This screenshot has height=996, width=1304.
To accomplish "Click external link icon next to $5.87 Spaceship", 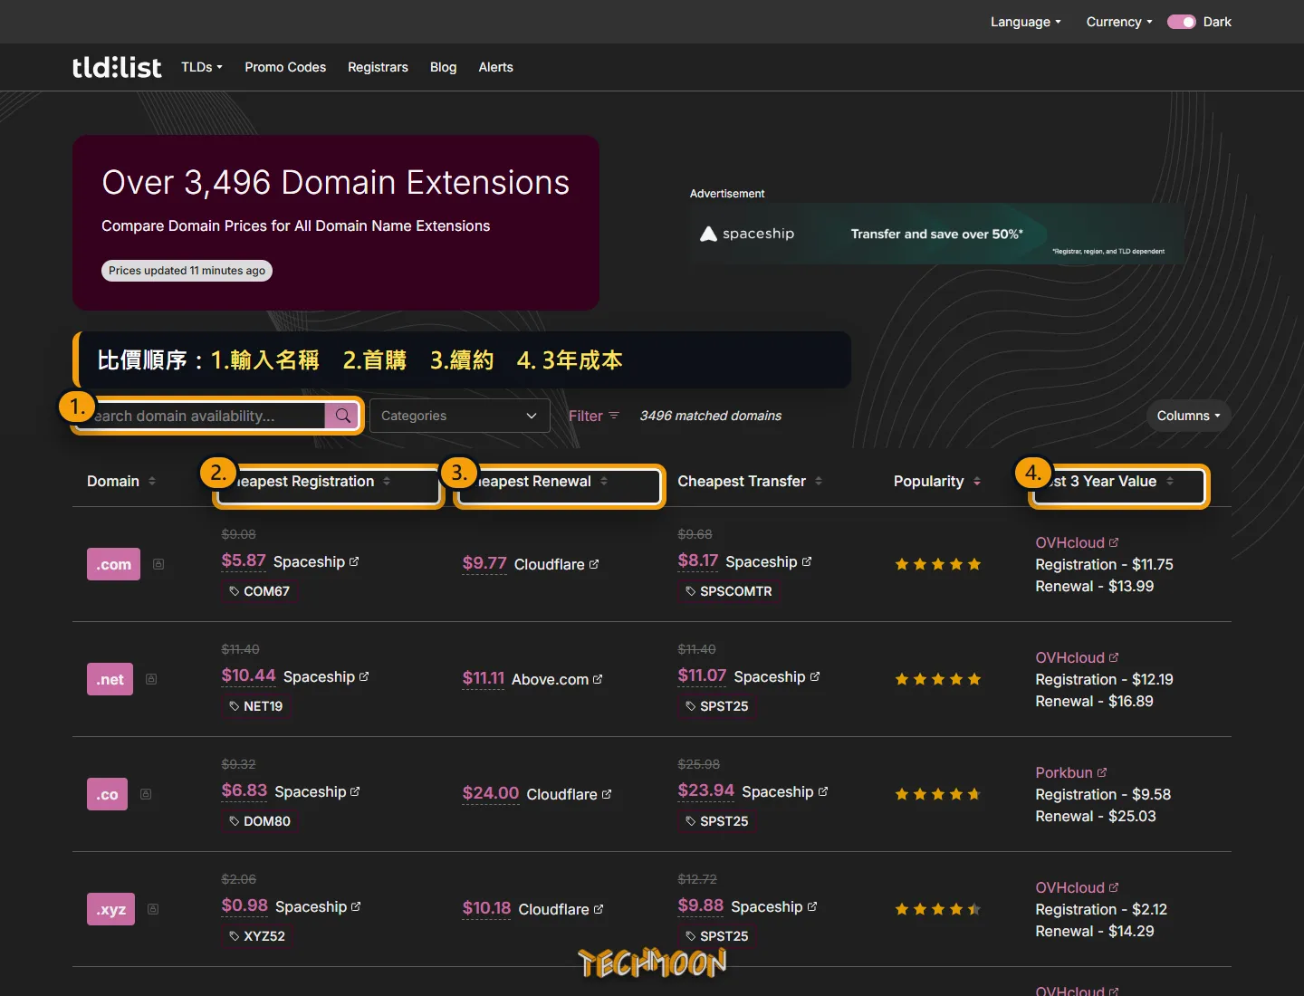I will coord(354,561).
